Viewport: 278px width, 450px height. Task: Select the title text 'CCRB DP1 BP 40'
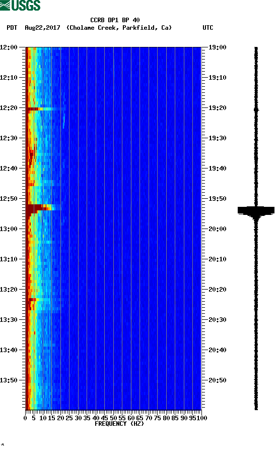pyautogui.click(x=115, y=20)
